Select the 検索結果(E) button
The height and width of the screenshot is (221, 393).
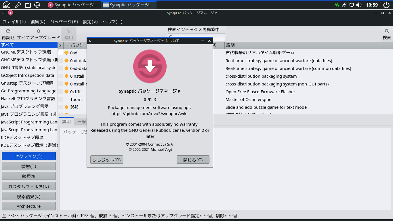click(x=29, y=196)
